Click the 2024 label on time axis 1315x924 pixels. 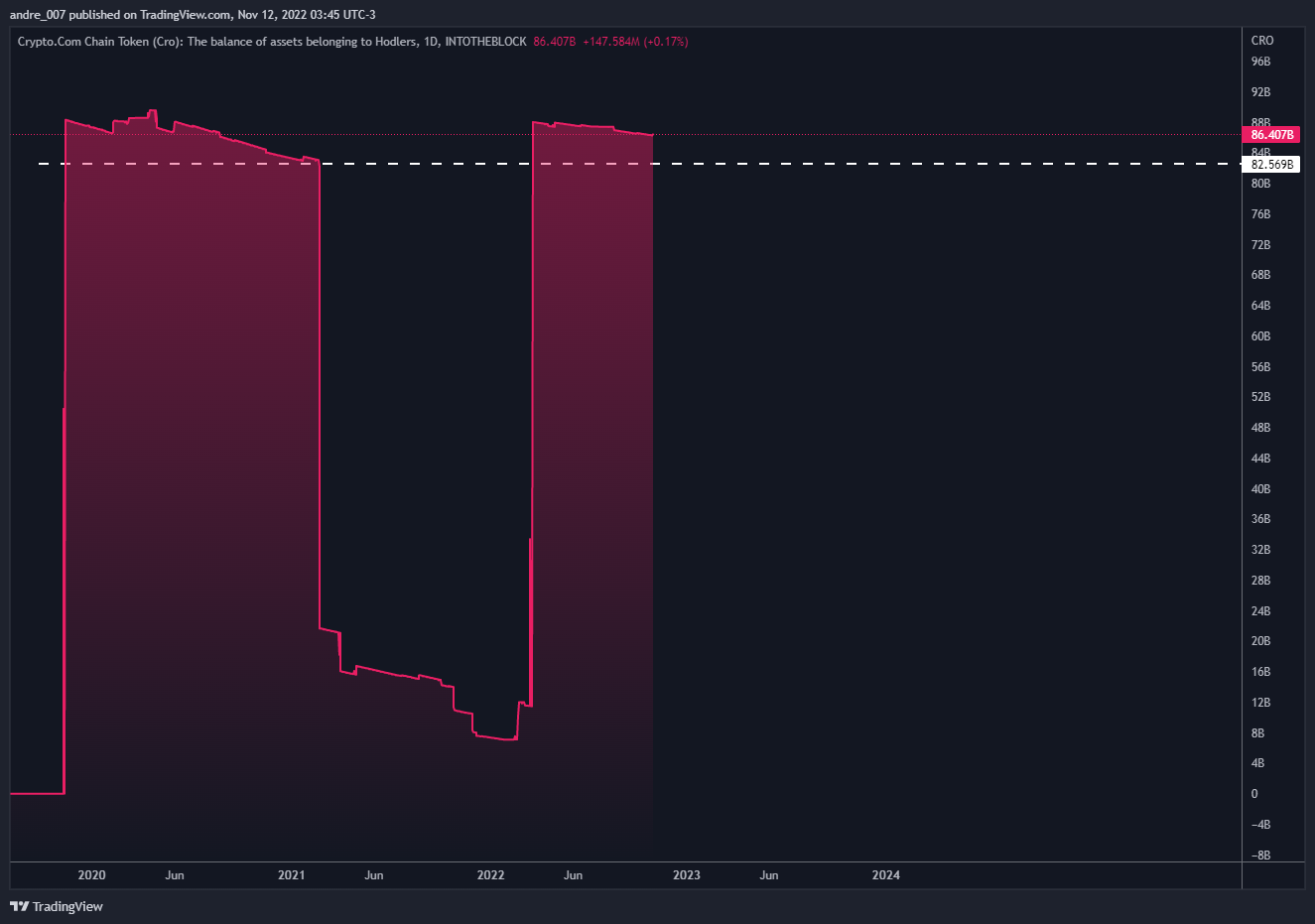tap(886, 875)
